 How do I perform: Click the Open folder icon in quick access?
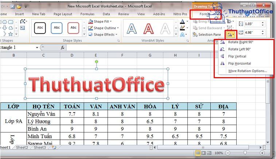(19, 7)
